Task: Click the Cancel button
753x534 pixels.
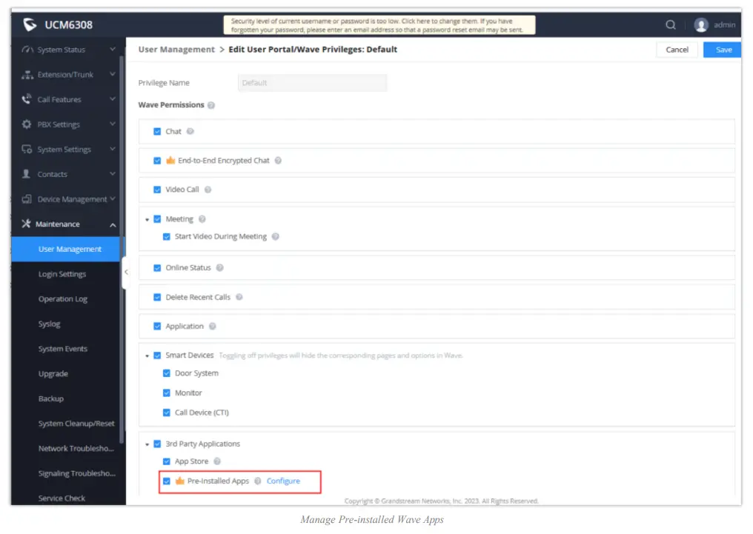Action: point(677,50)
